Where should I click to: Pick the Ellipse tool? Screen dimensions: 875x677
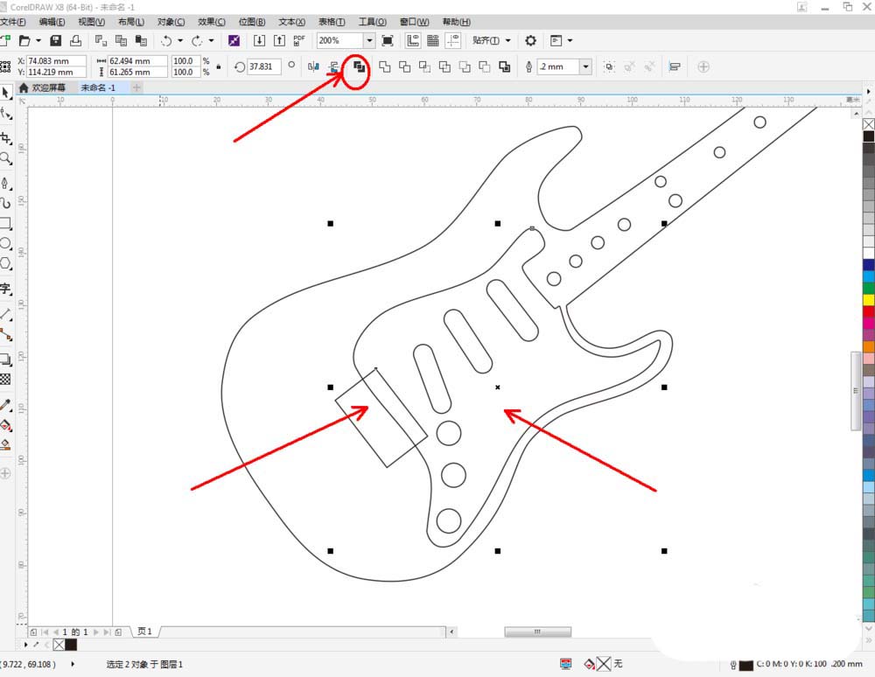coord(6,244)
